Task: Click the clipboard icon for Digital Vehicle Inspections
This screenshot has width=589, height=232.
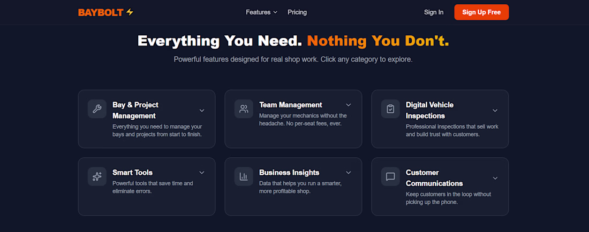Action: (390, 109)
